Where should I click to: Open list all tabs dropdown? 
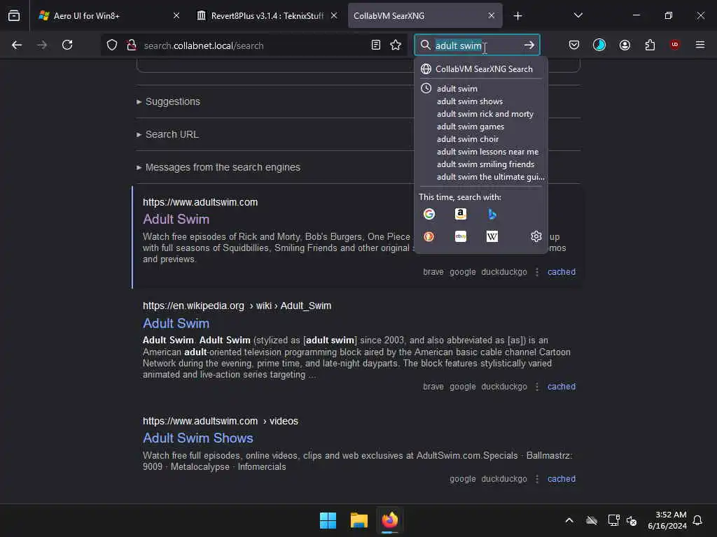click(578, 15)
